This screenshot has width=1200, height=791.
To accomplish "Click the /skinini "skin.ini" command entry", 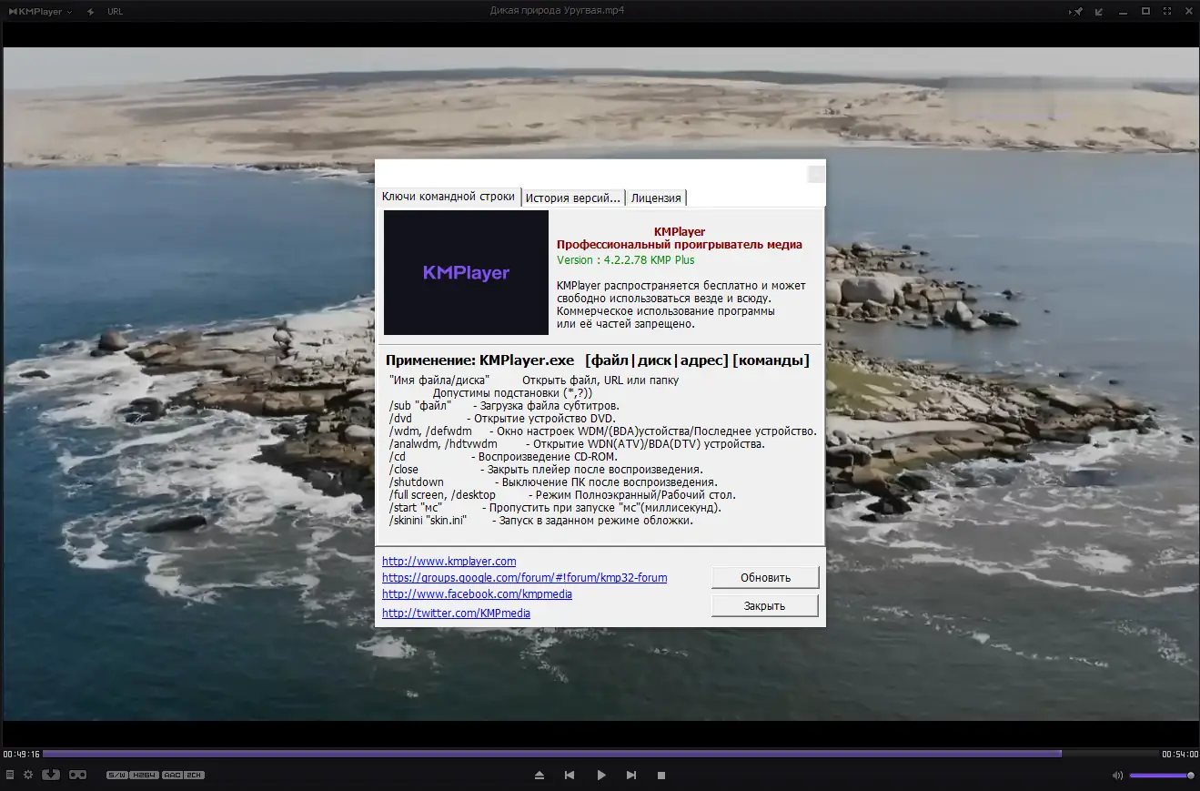I will [x=540, y=521].
